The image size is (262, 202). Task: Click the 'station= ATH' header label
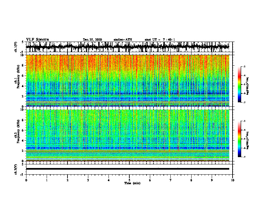123,40
